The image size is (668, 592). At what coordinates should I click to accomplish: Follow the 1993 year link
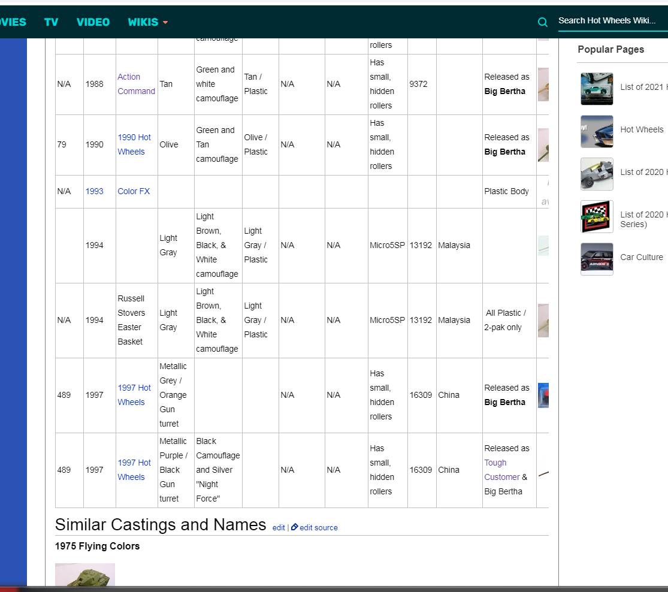click(94, 191)
